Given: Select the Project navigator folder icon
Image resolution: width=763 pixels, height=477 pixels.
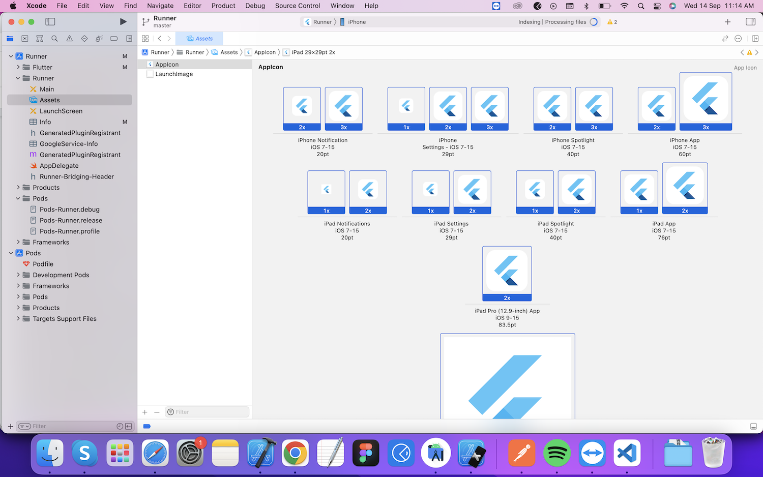Looking at the screenshot, I should coord(10,39).
